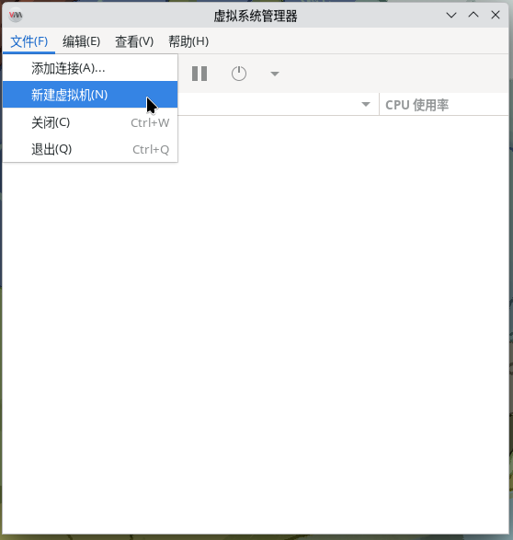Open the 帮助(H) menu

pos(188,41)
